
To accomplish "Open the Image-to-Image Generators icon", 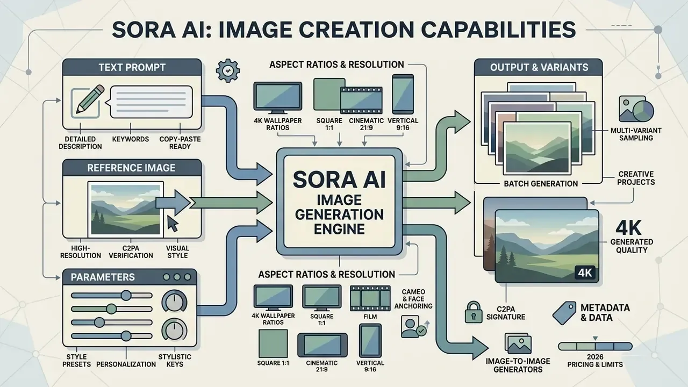I will (519, 344).
